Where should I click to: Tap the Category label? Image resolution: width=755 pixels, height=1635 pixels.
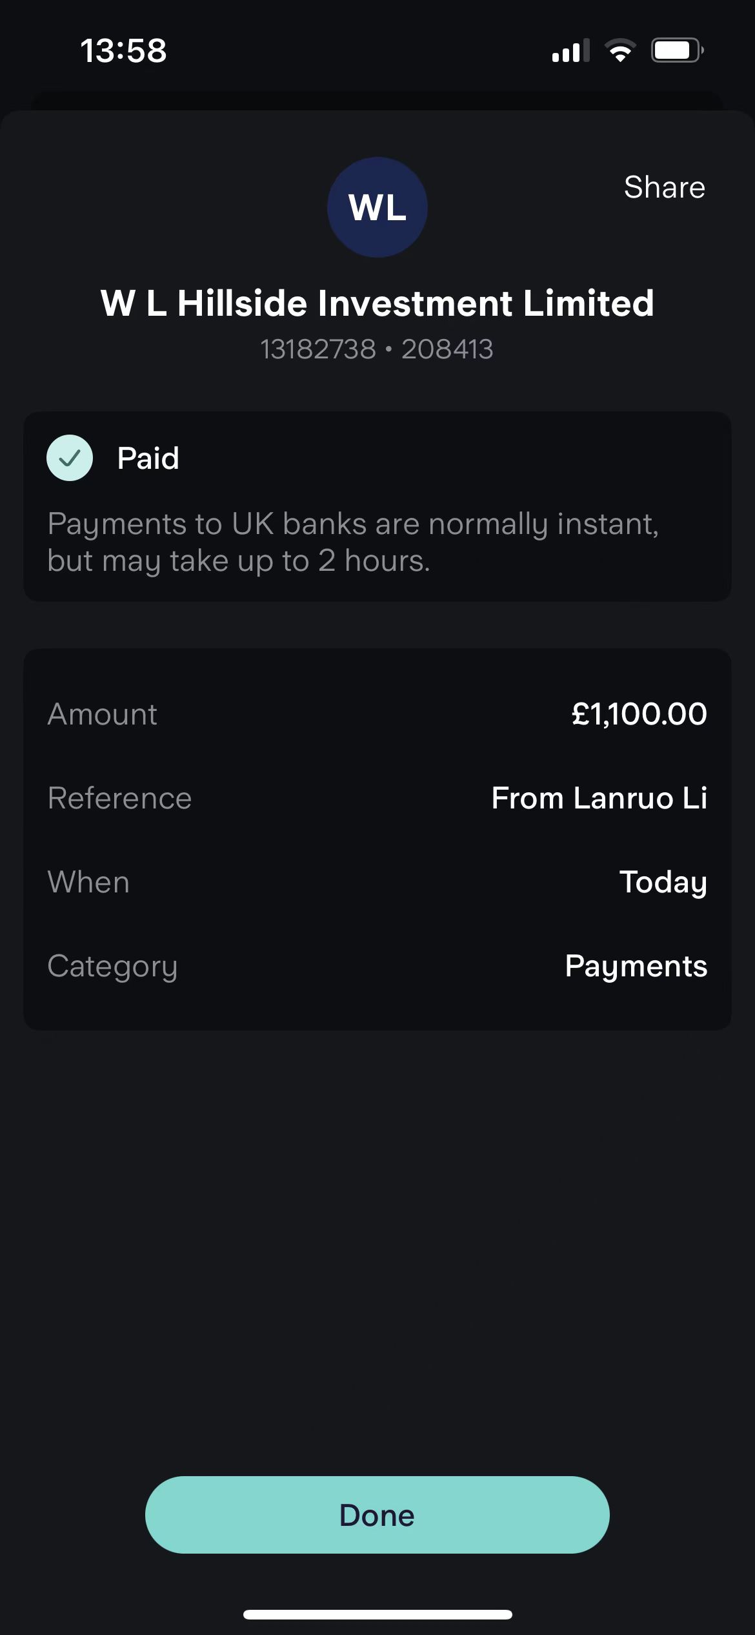click(x=112, y=966)
